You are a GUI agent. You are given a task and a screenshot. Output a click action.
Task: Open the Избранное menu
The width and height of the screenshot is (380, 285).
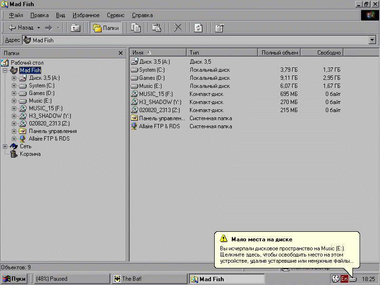[x=86, y=15]
